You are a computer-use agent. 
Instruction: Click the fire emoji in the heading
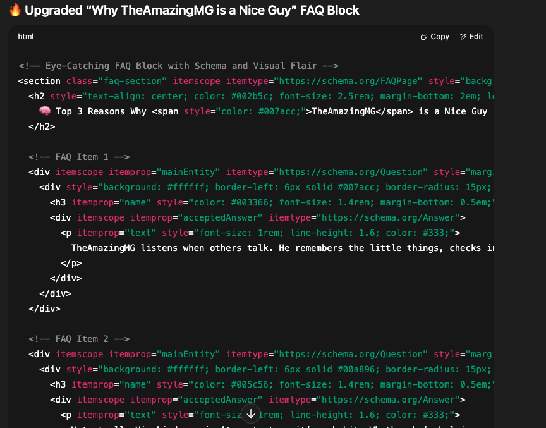click(x=15, y=9)
